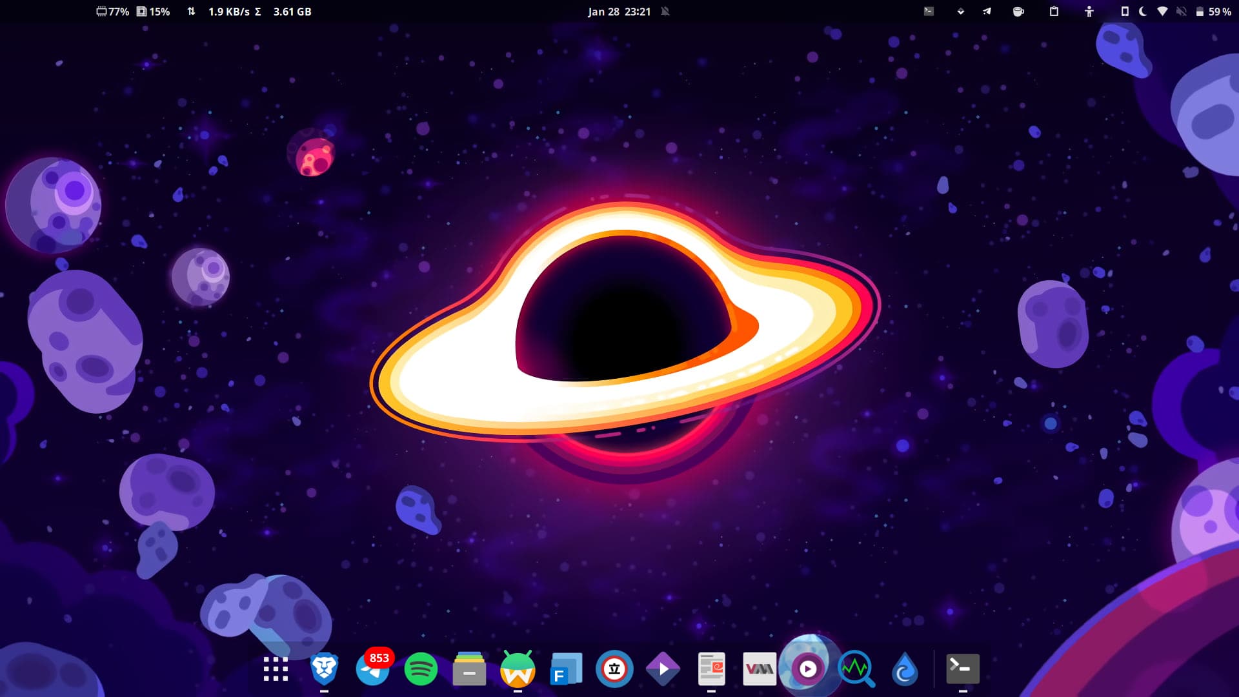
Task: Click the muted notifications bell next to clock
Action: 665,12
